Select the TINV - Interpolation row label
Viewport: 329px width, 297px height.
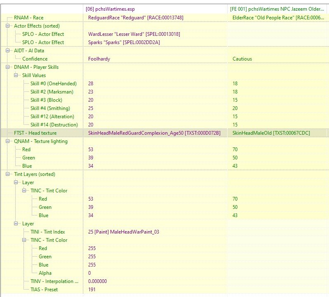pos(54,281)
